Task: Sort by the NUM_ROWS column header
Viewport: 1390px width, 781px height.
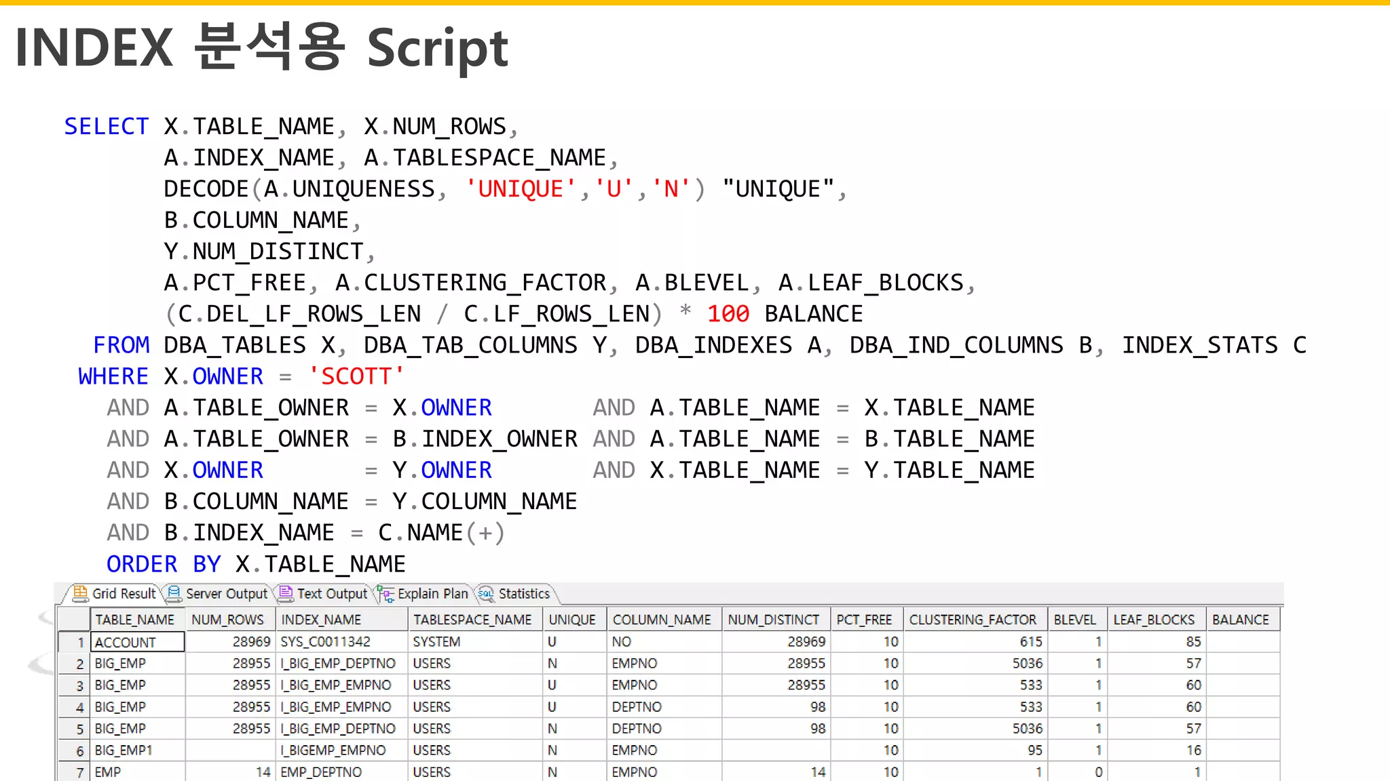Action: tap(229, 620)
